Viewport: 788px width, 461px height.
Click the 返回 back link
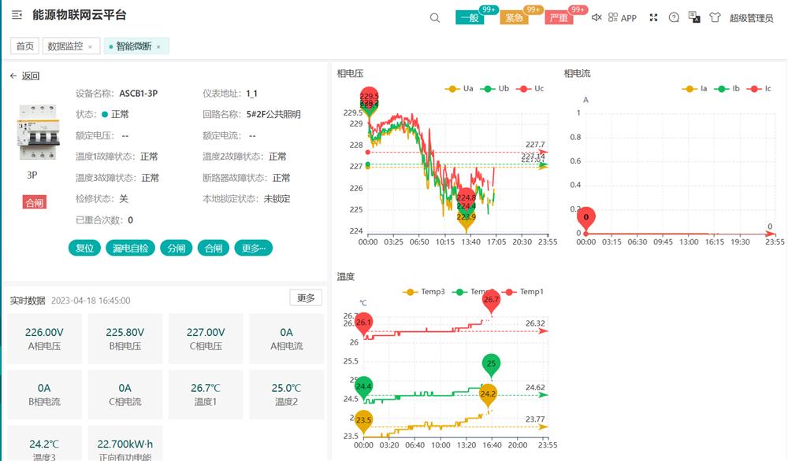(x=30, y=76)
